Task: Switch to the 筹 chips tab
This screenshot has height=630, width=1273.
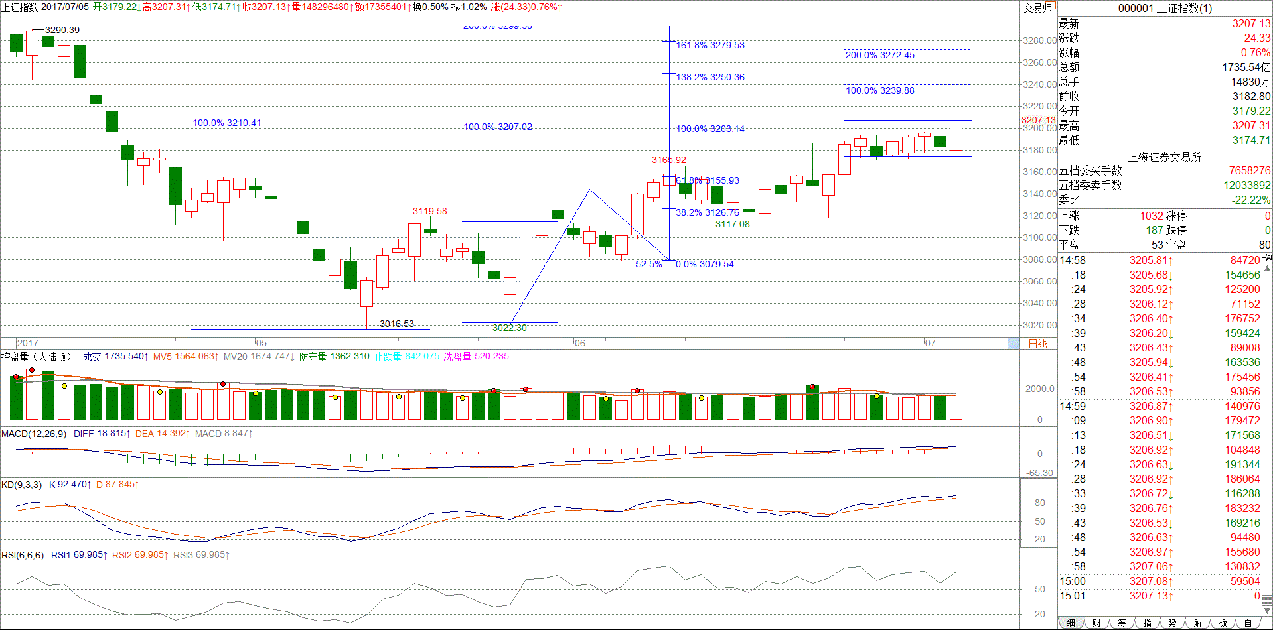Action: pyautogui.click(x=1122, y=623)
